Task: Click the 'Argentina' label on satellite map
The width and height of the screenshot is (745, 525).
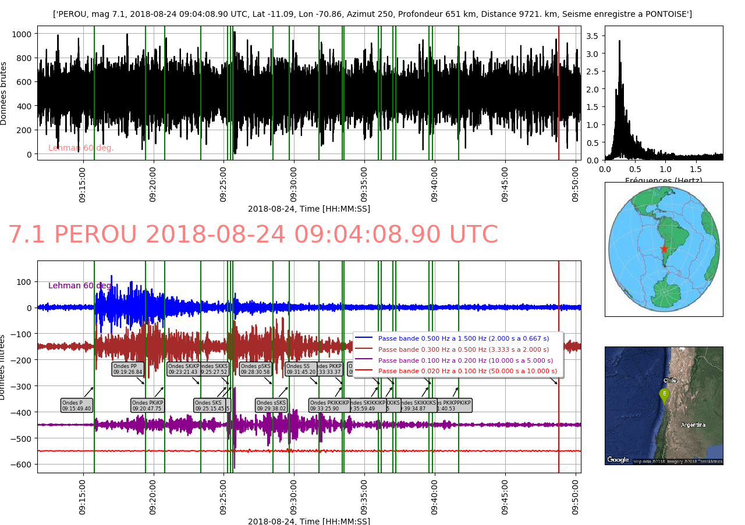Action: click(693, 425)
